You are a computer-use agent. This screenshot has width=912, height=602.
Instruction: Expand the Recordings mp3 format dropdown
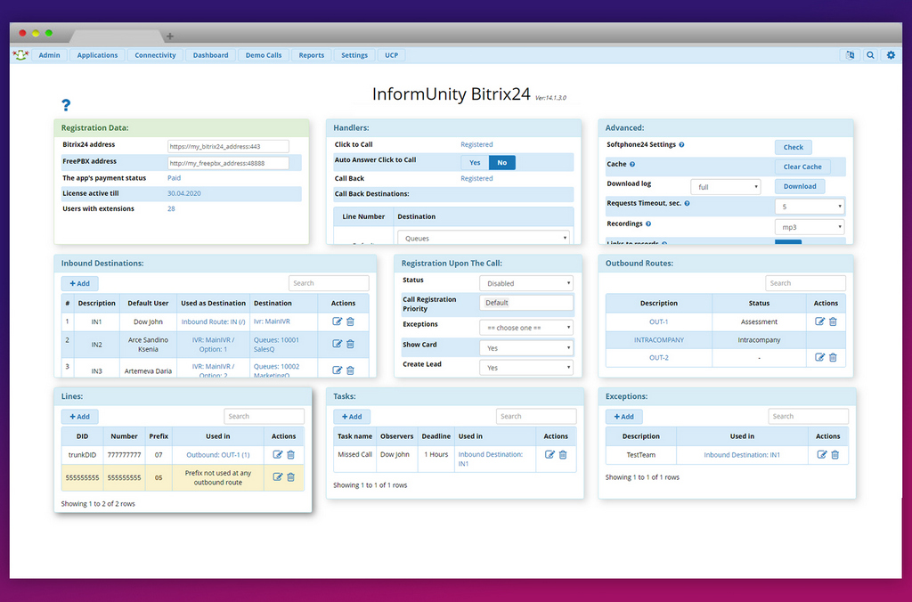coord(809,227)
